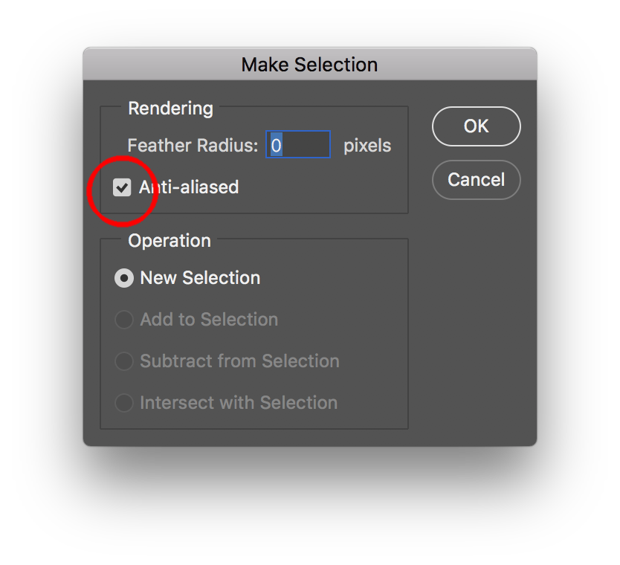The image size is (620, 565).
Task: Pick the Subtract from Selection radio button
Action: pyautogui.click(x=123, y=361)
